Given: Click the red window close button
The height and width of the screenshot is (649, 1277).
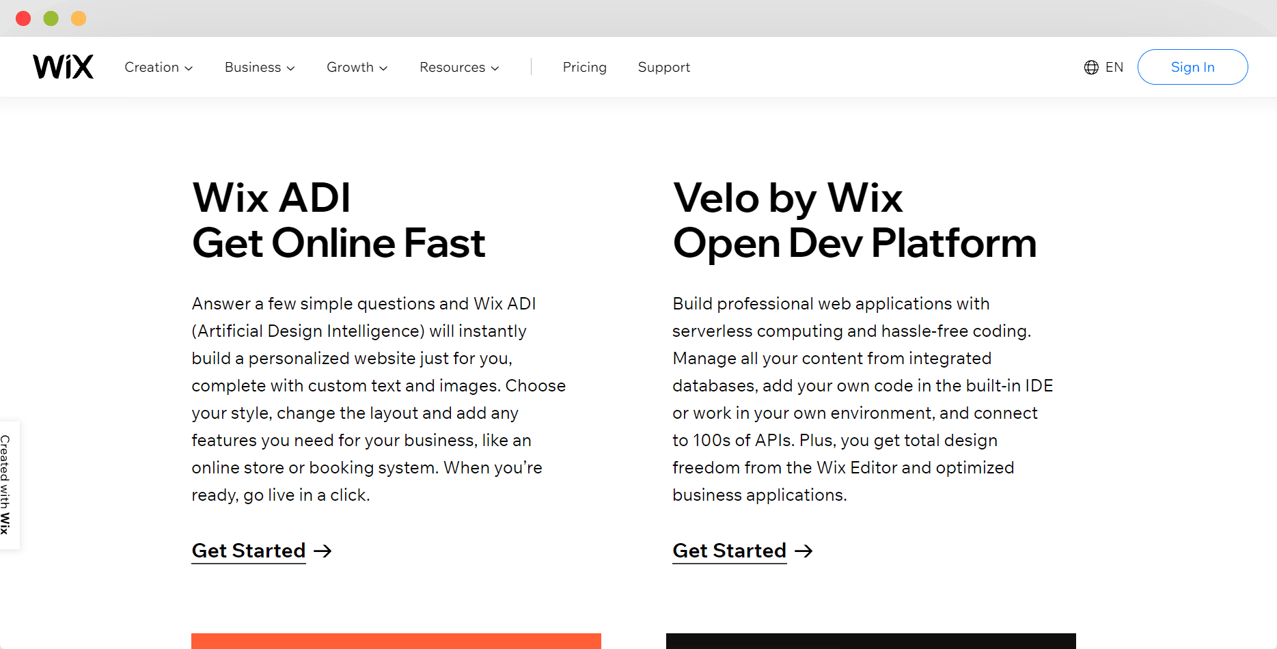Looking at the screenshot, I should 23,18.
